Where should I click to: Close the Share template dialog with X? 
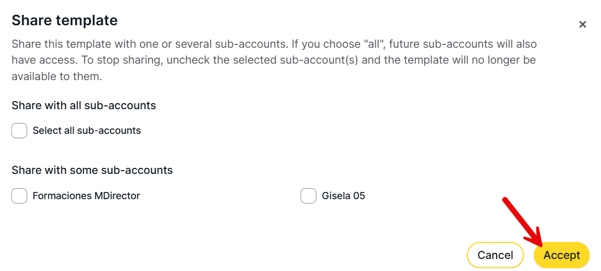(x=582, y=24)
